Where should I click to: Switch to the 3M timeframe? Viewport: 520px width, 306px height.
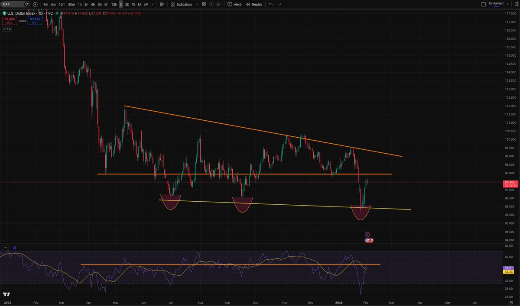(x=146, y=4)
